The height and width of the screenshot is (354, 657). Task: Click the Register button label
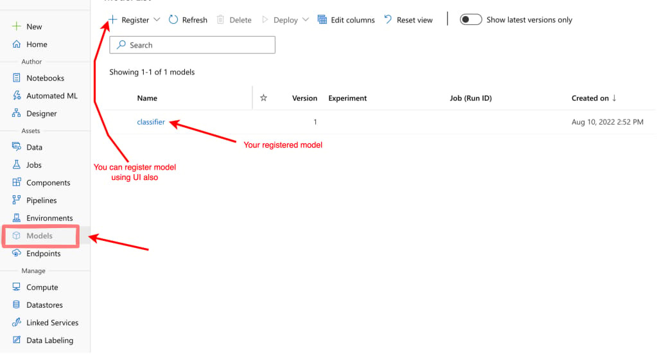[x=135, y=20]
